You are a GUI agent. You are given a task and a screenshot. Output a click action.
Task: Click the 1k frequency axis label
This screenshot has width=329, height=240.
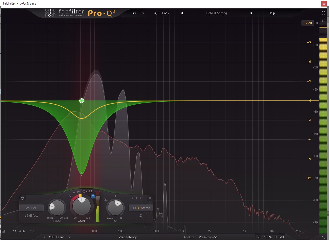[183, 231]
